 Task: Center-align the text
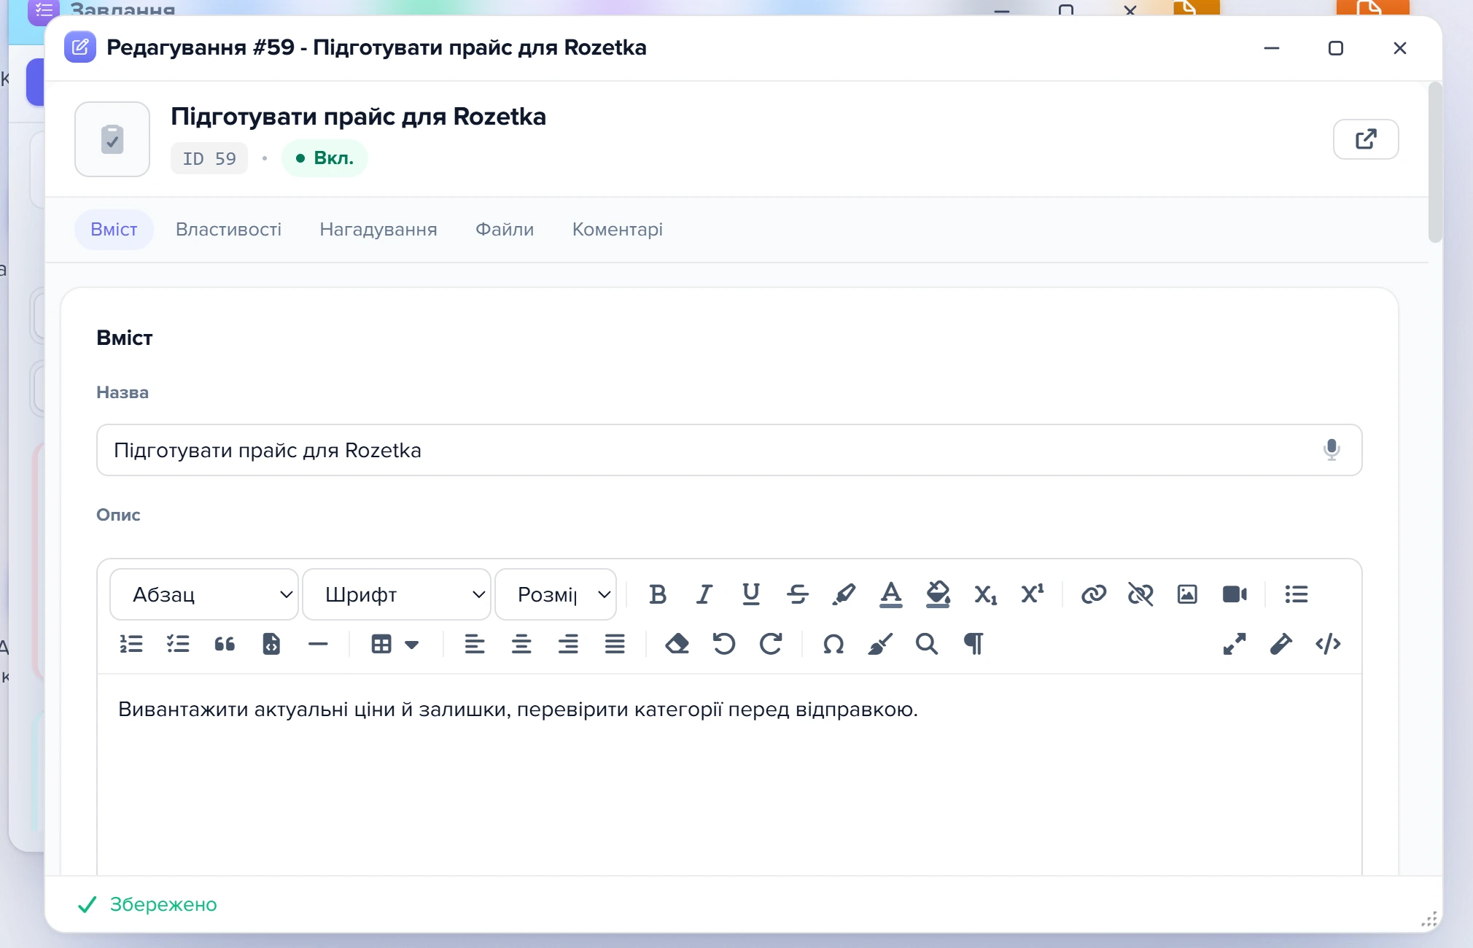click(521, 644)
